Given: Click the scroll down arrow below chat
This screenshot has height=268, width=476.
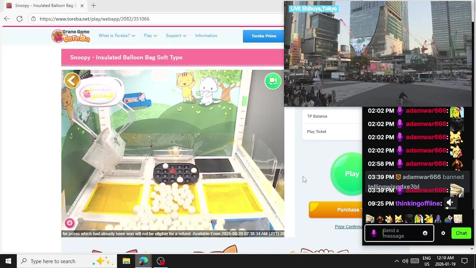Looking at the screenshot, I should 472,249.
